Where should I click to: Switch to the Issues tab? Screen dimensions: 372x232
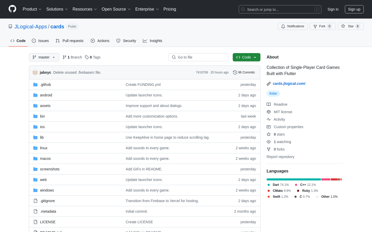click(40, 41)
